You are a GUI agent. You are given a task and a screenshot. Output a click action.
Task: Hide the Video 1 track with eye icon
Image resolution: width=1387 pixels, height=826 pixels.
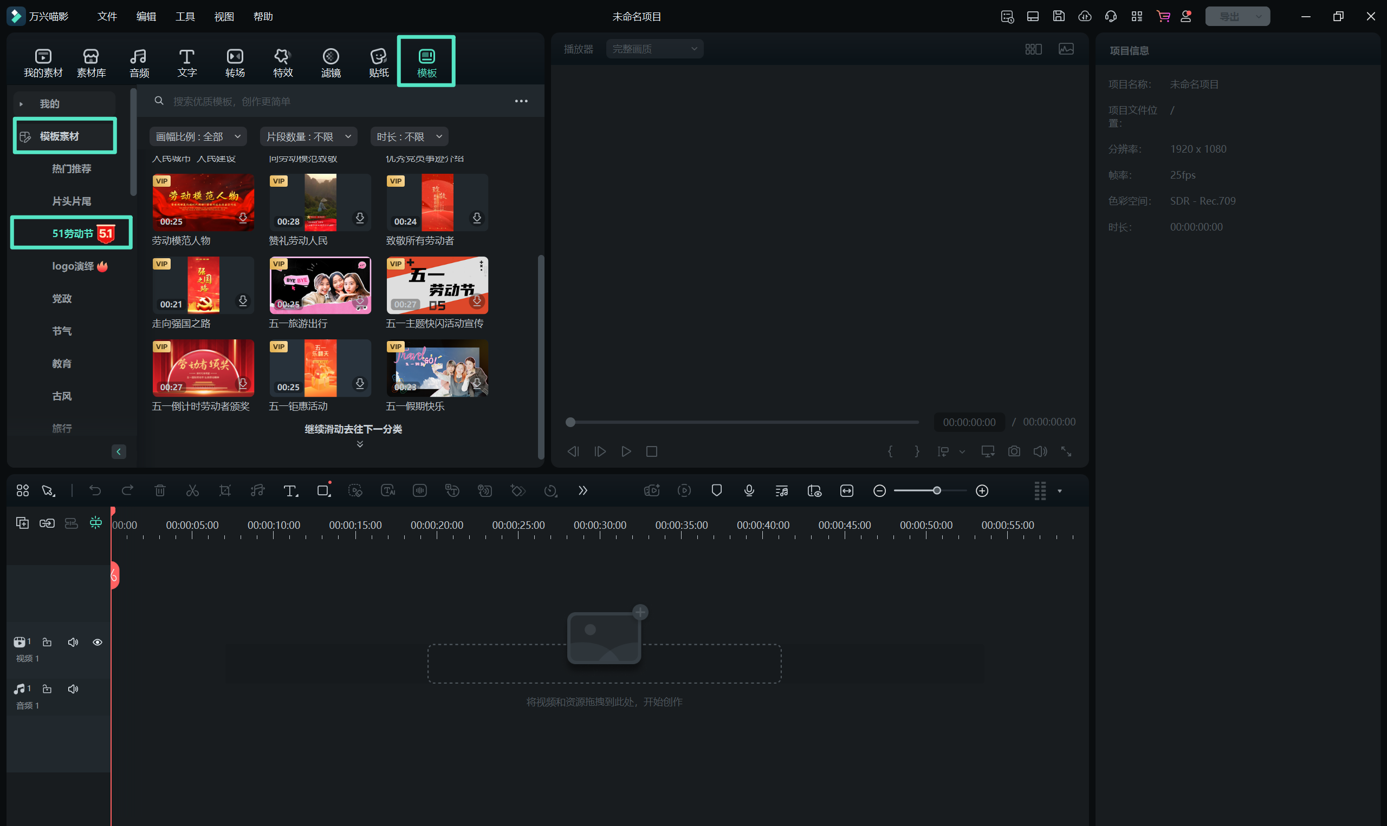(98, 643)
